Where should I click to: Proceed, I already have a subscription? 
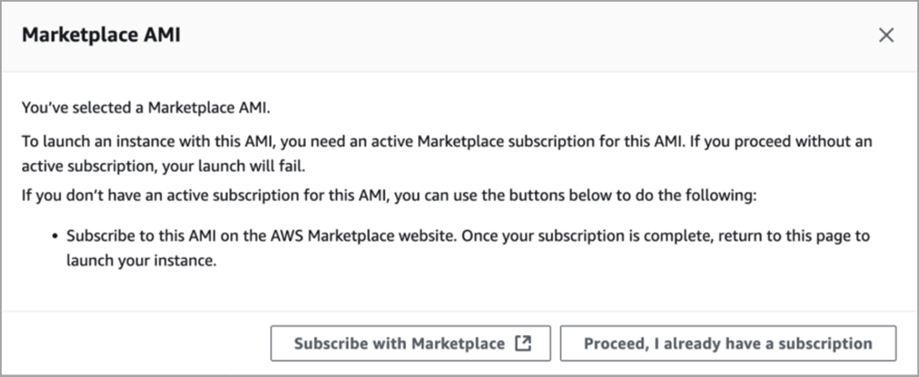click(728, 343)
